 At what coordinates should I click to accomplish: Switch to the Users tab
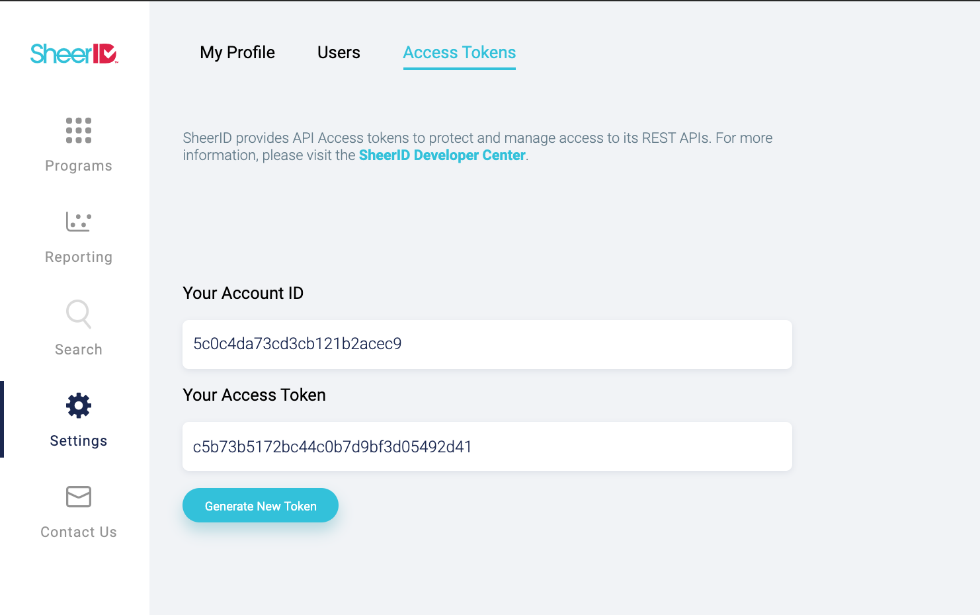point(339,52)
